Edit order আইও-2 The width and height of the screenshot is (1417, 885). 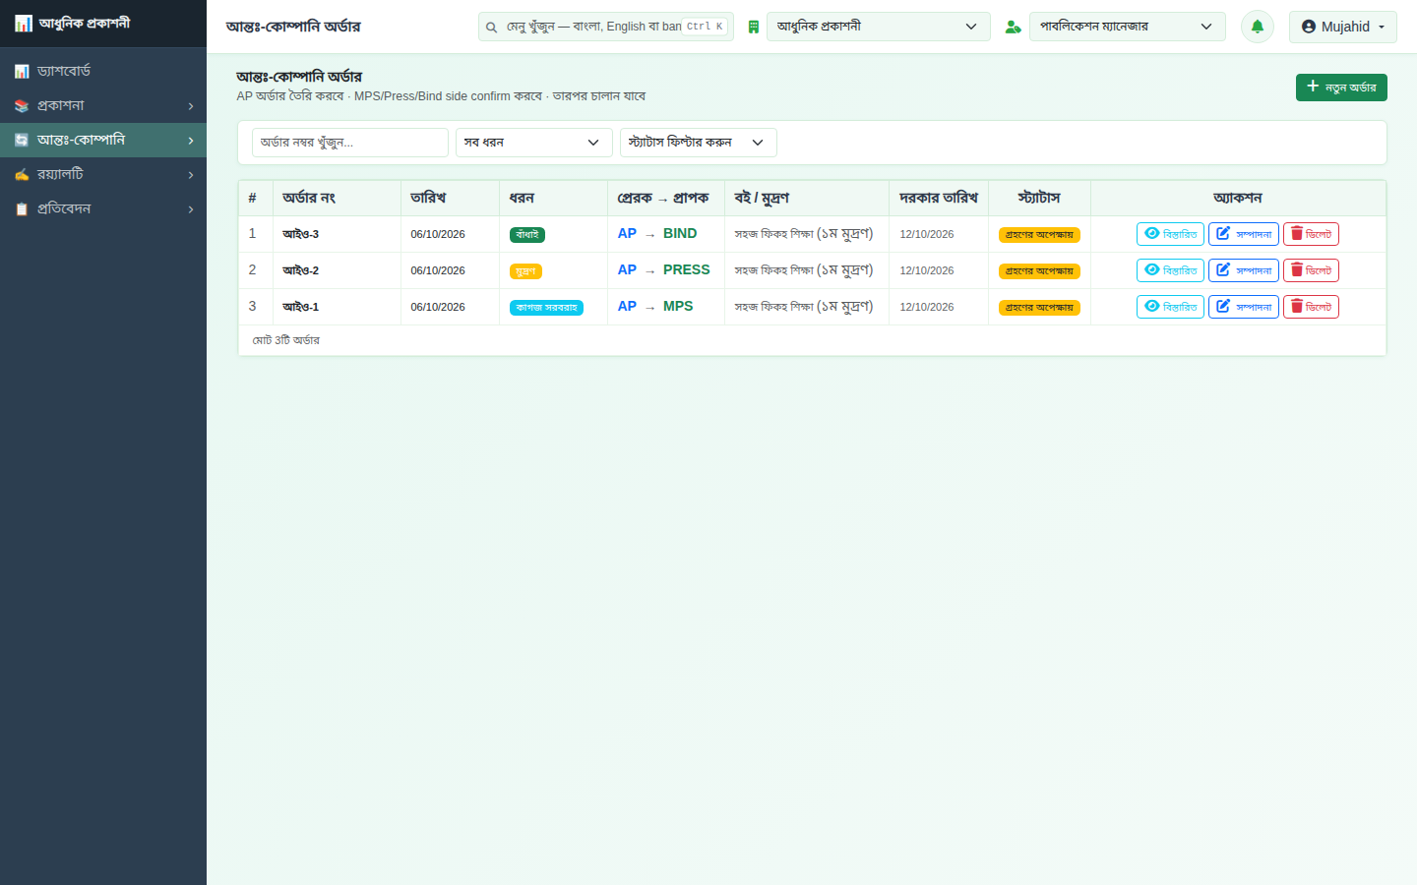1244,270
